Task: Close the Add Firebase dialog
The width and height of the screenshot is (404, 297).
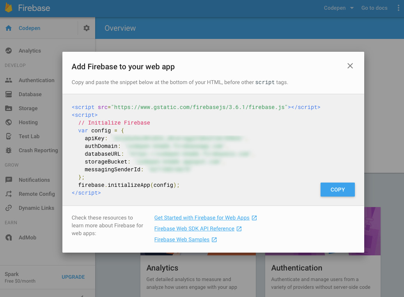Action: click(x=350, y=66)
